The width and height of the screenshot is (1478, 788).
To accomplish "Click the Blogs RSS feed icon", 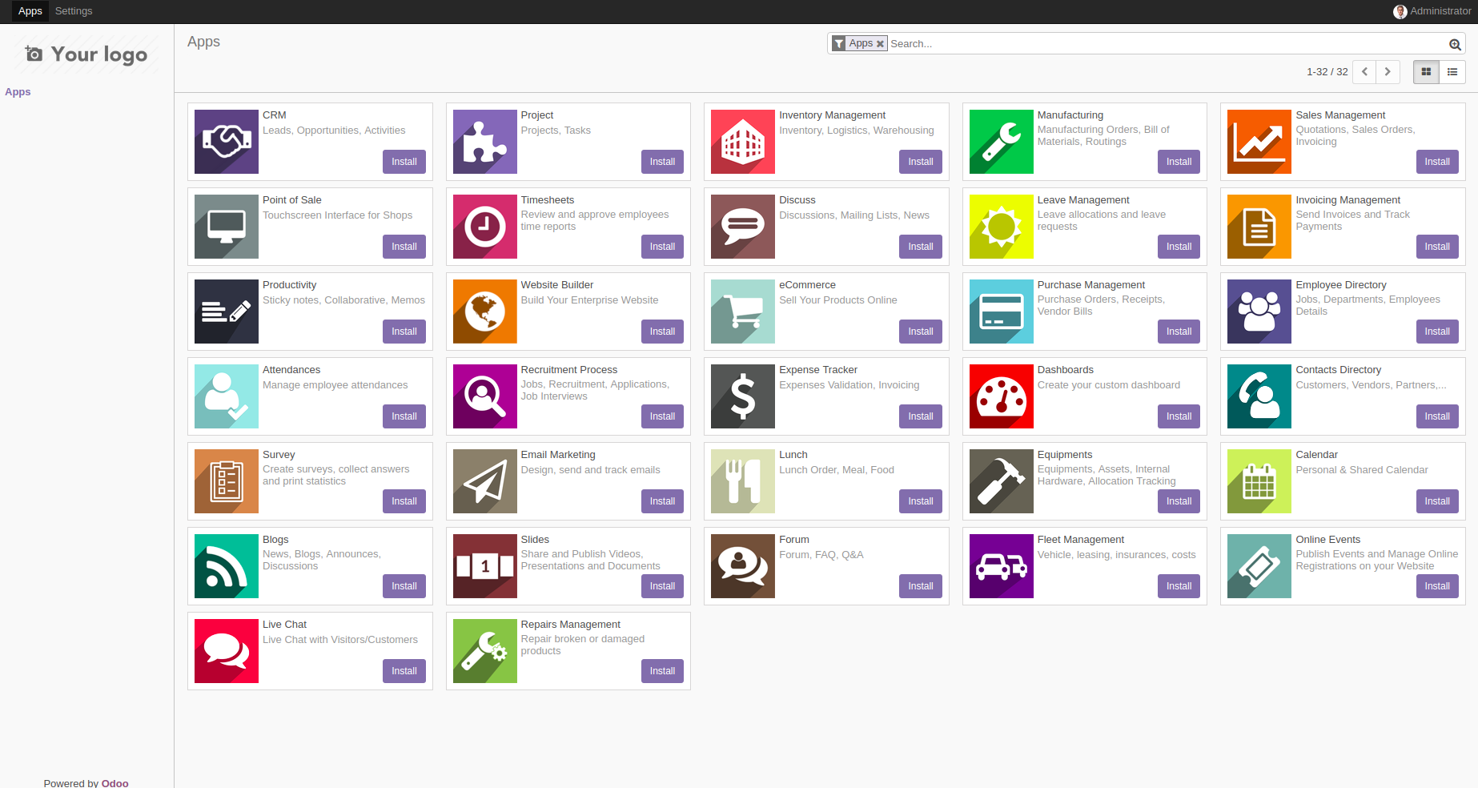I will (227, 566).
